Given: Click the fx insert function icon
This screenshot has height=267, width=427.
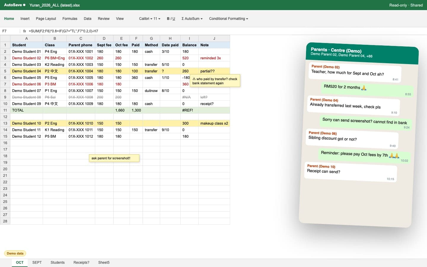Looking at the screenshot, I should click(24, 31).
